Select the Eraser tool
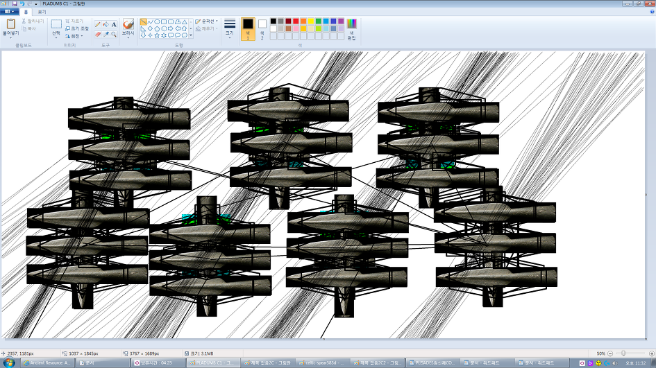656x368 pixels. [98, 34]
